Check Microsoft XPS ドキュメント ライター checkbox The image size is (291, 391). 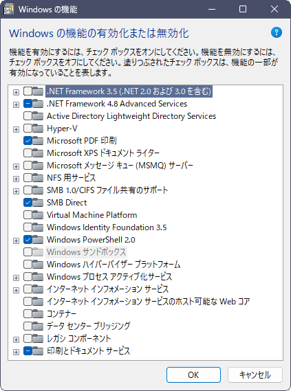coord(28,153)
